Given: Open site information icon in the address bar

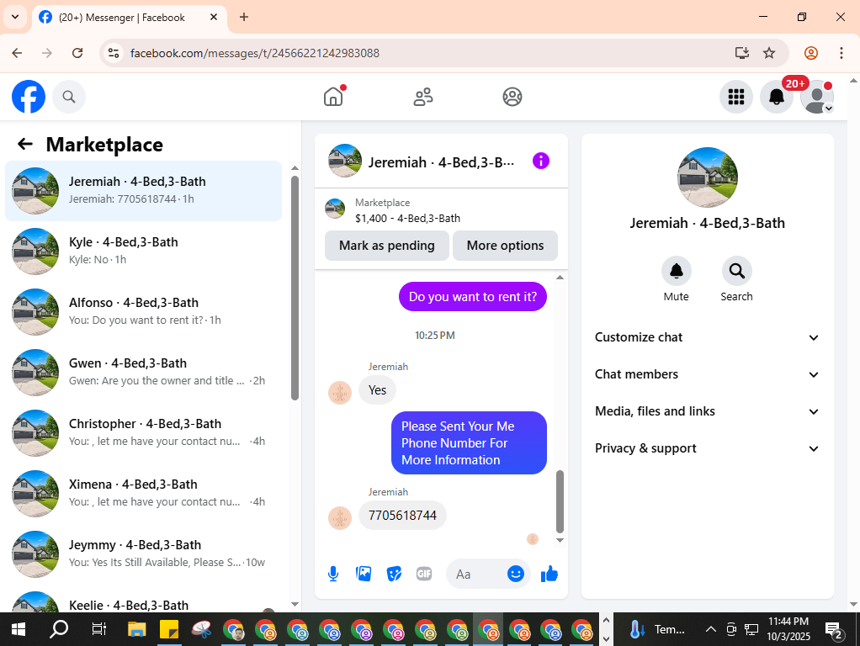Looking at the screenshot, I should [x=114, y=53].
